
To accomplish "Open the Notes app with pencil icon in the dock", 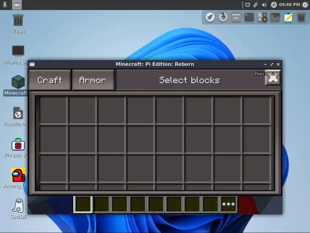I will coord(288,17).
